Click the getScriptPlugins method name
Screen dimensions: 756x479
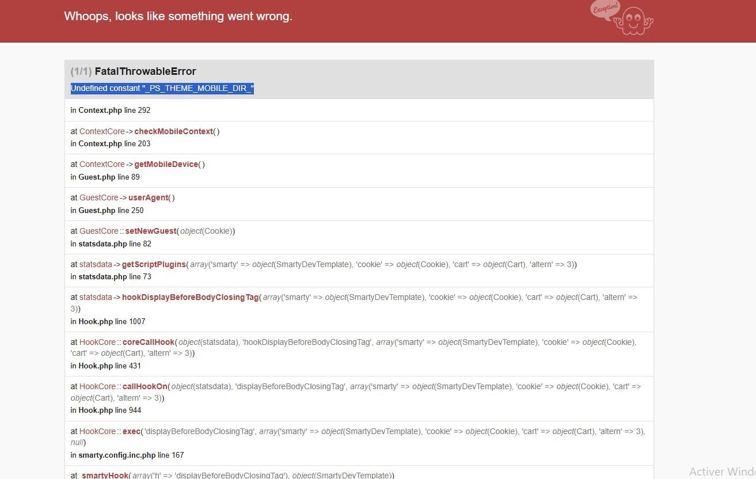(x=154, y=264)
